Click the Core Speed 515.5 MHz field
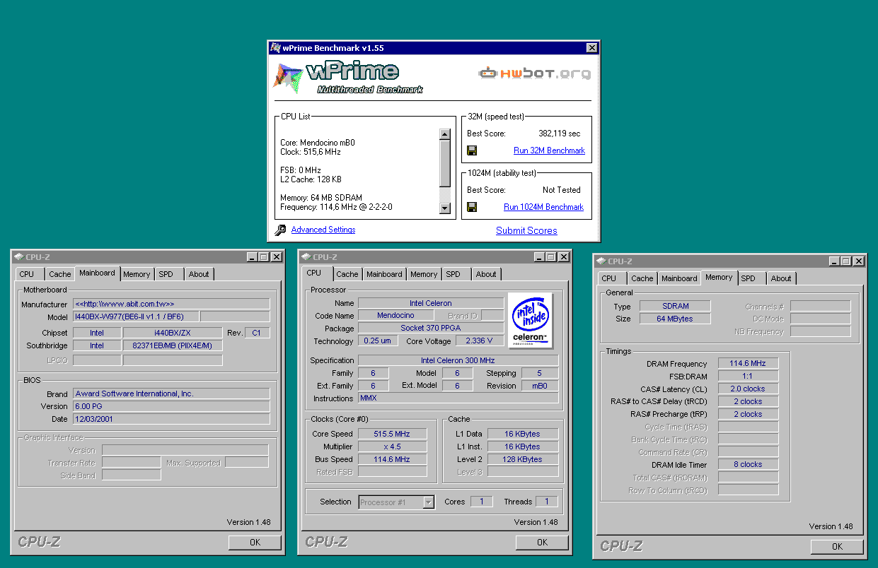Screen dimensions: 878x568 pos(393,434)
